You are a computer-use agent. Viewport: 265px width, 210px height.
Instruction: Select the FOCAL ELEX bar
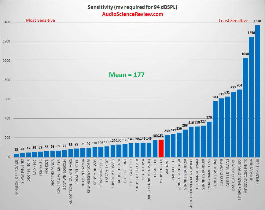tap(155, 149)
